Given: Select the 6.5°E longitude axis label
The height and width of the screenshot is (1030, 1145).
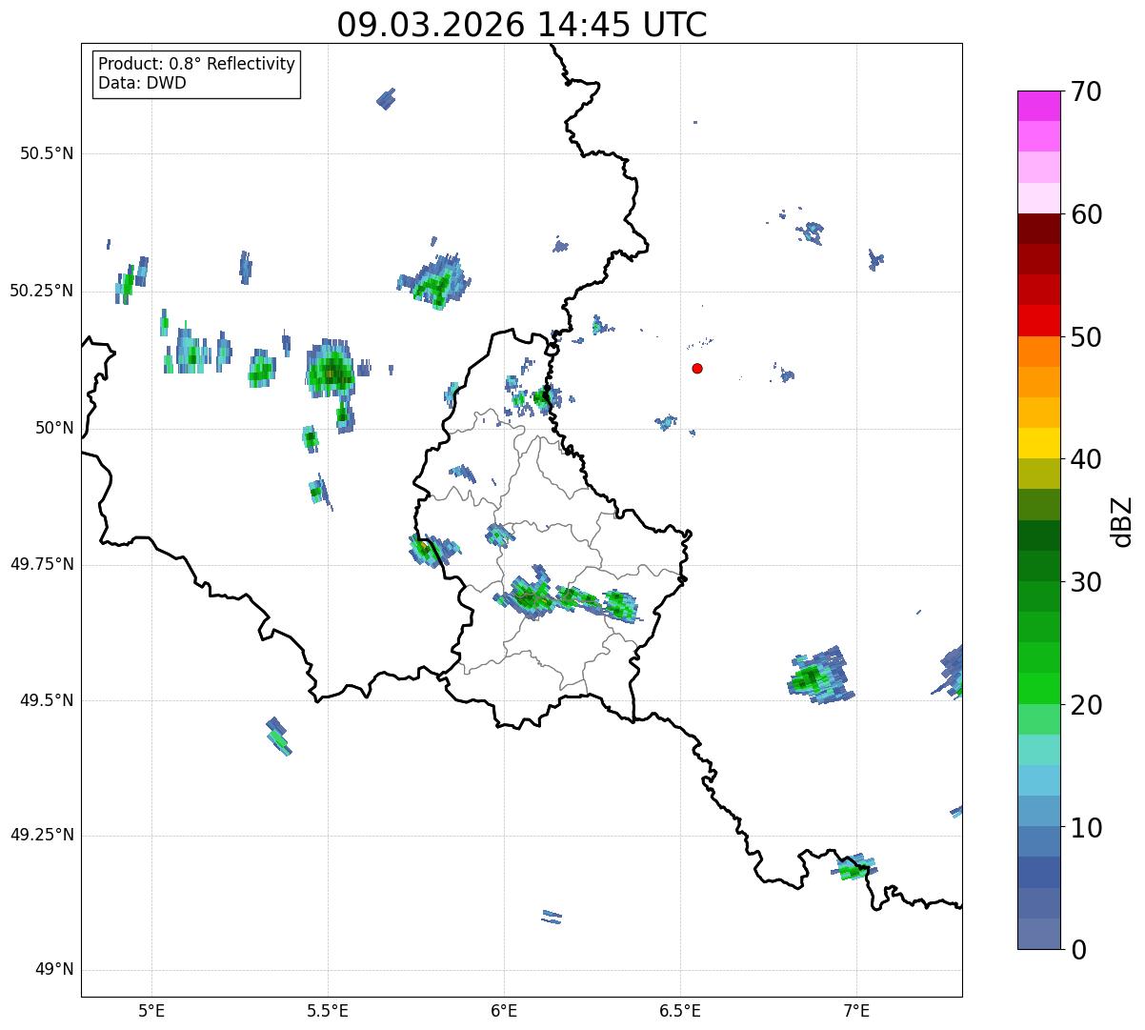Looking at the screenshot, I should pos(680,1009).
